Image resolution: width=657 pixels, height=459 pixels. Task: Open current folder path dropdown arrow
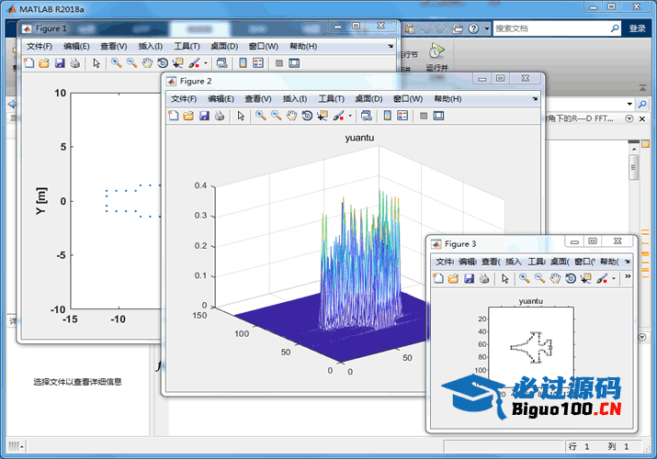pos(629,104)
